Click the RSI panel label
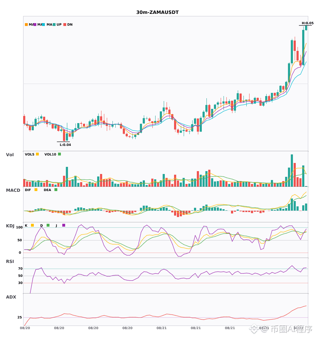This screenshot has height=338, width=315. 10,262
